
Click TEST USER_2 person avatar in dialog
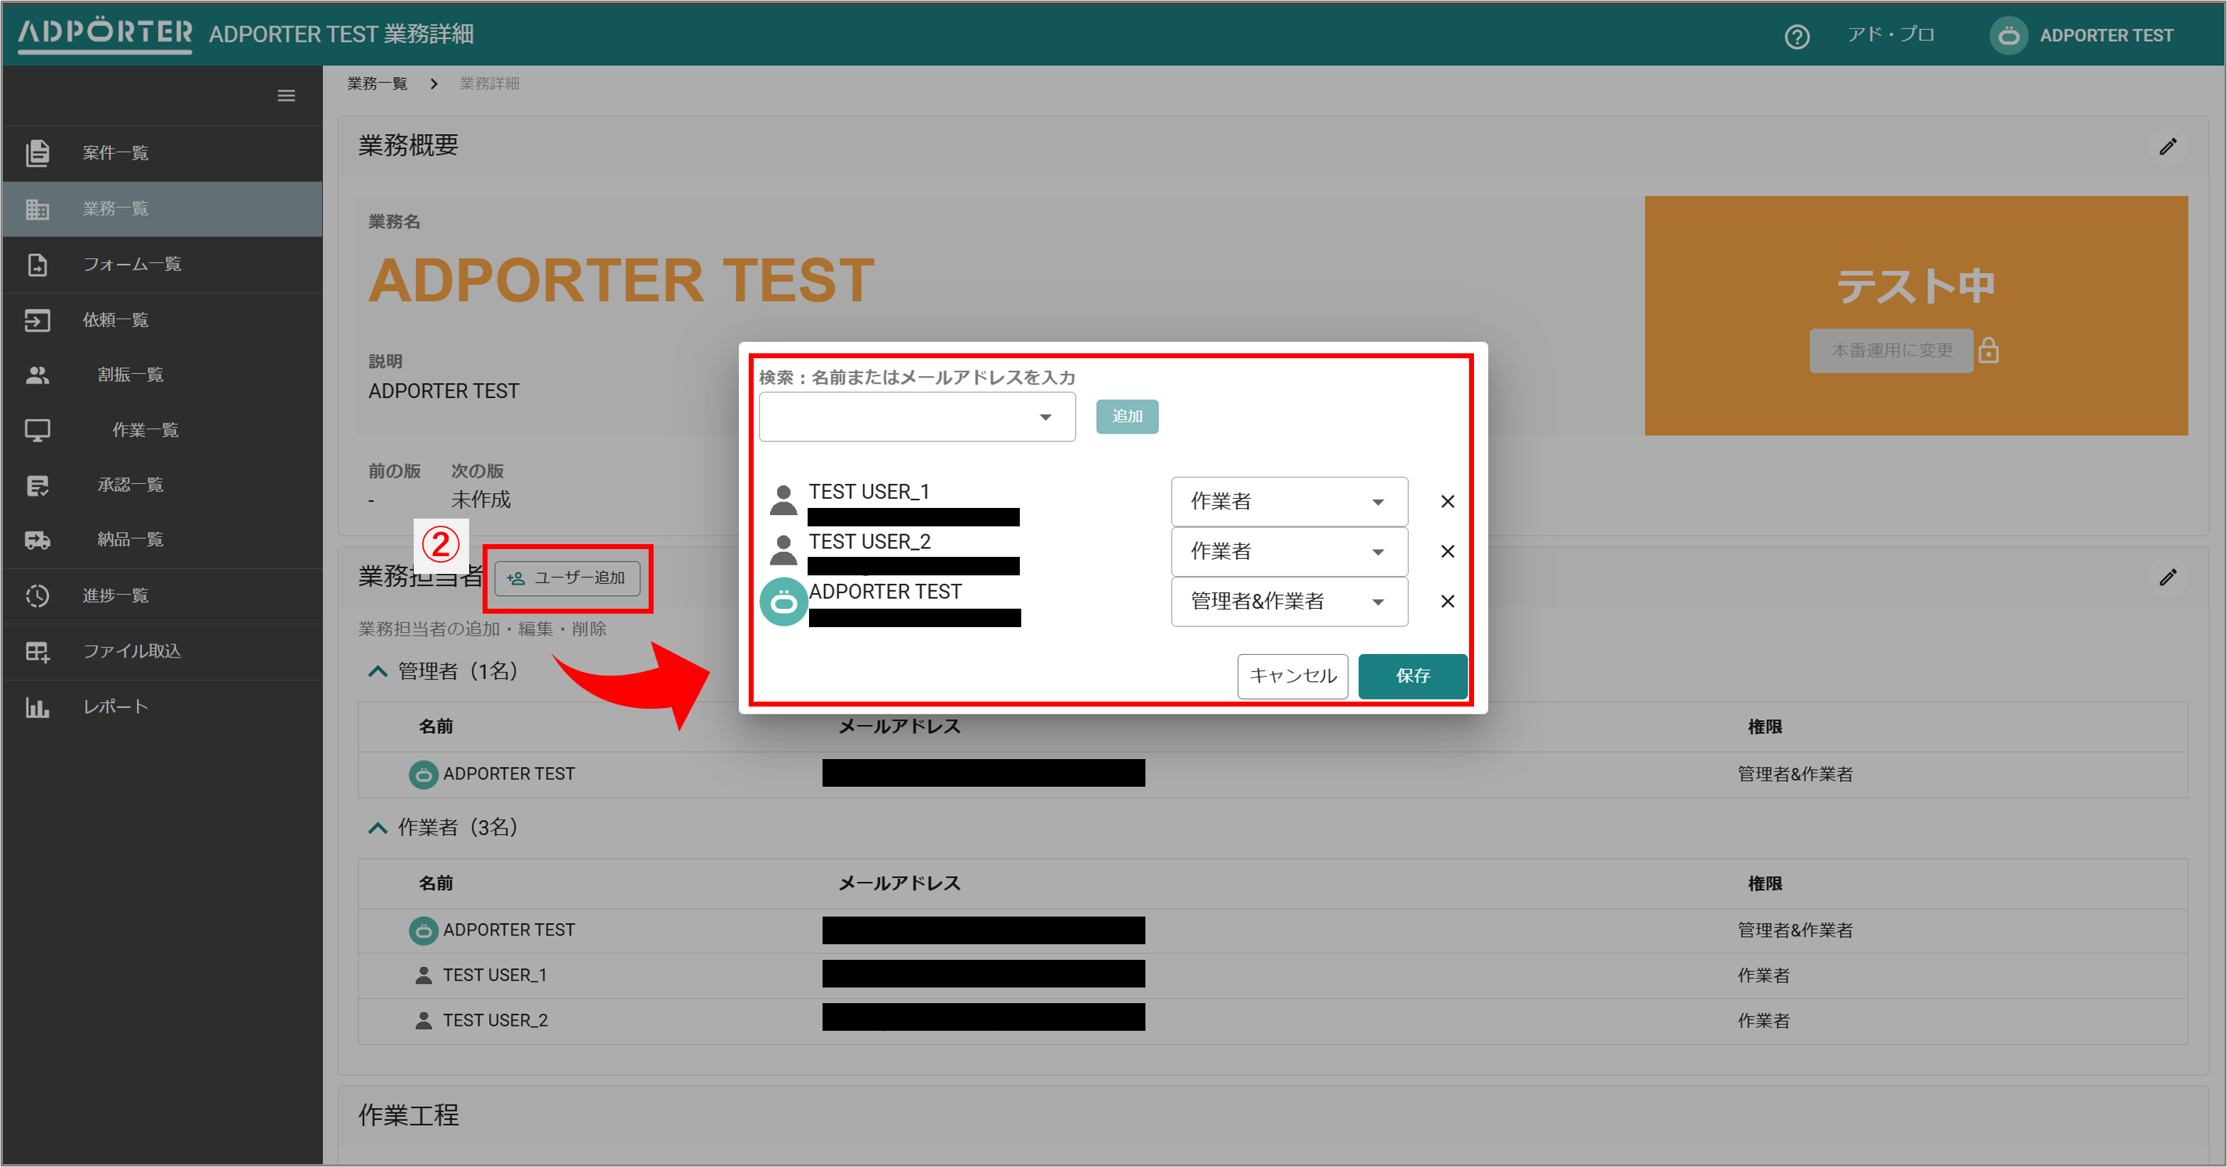(783, 550)
